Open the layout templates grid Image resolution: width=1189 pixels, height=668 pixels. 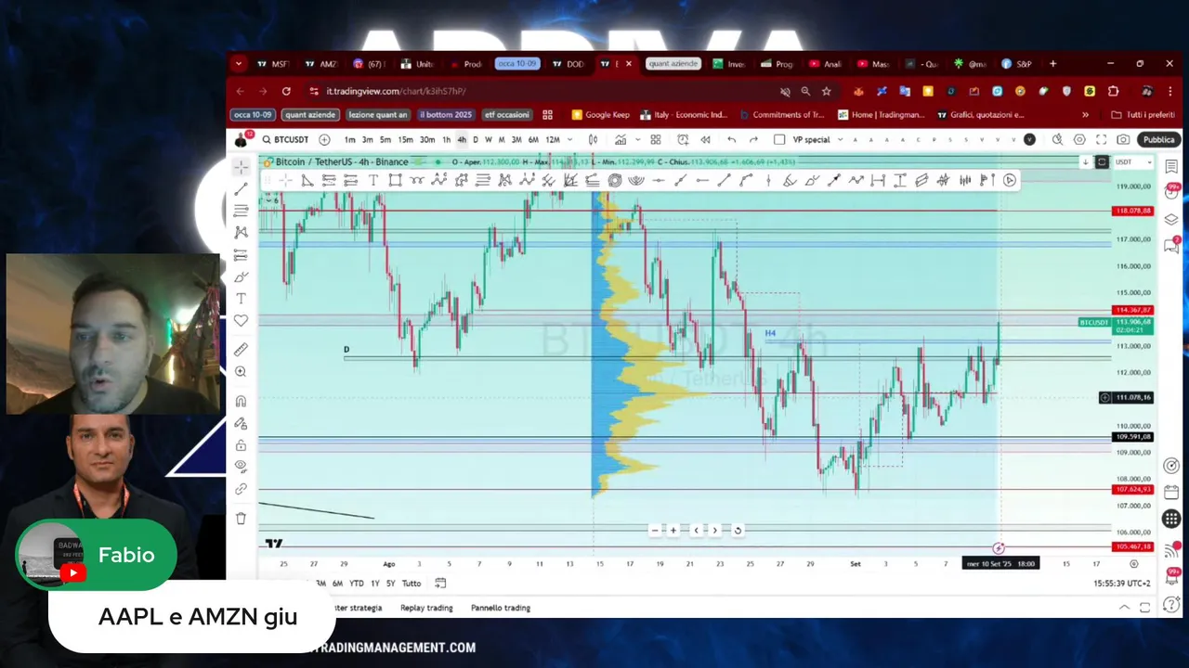point(656,139)
